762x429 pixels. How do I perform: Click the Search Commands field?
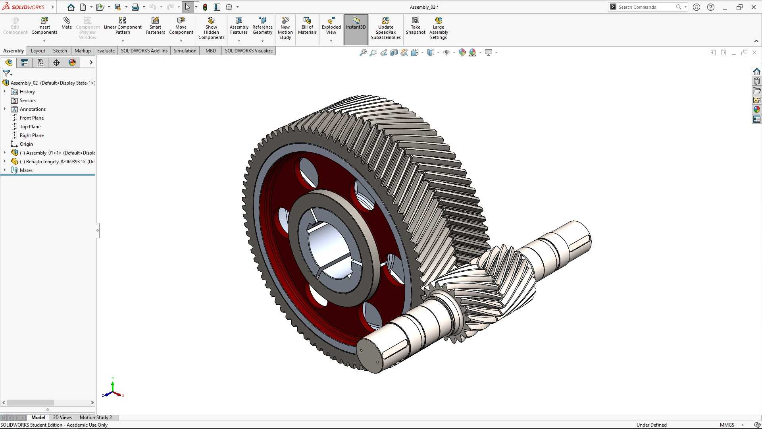647,7
